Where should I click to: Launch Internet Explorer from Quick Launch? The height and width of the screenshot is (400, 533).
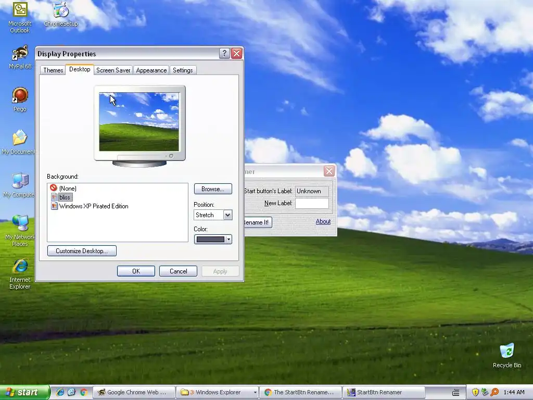60,392
